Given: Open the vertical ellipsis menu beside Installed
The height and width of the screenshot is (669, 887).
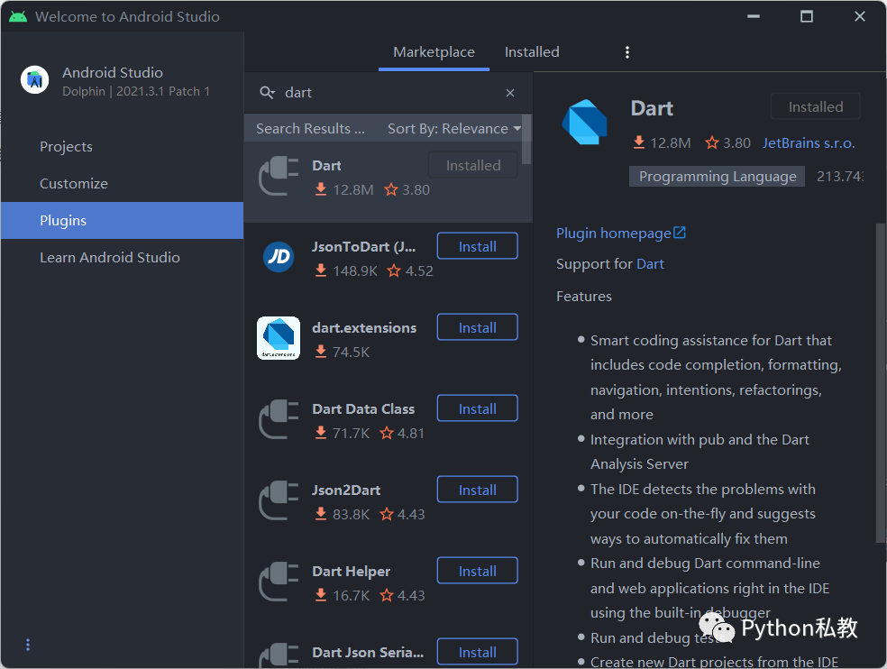Looking at the screenshot, I should click(627, 52).
